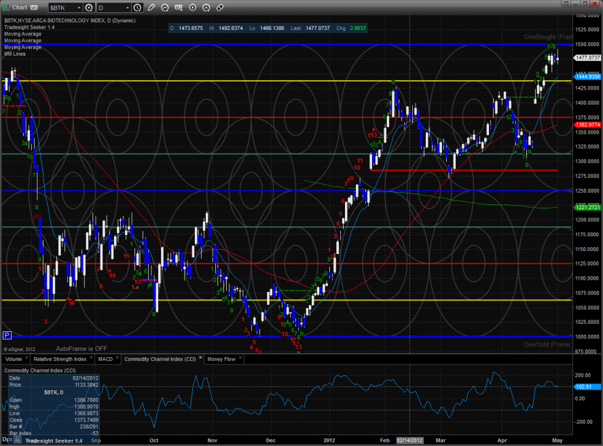Click the circled A alerts icon
603x446 pixels.
(x=206, y=7)
